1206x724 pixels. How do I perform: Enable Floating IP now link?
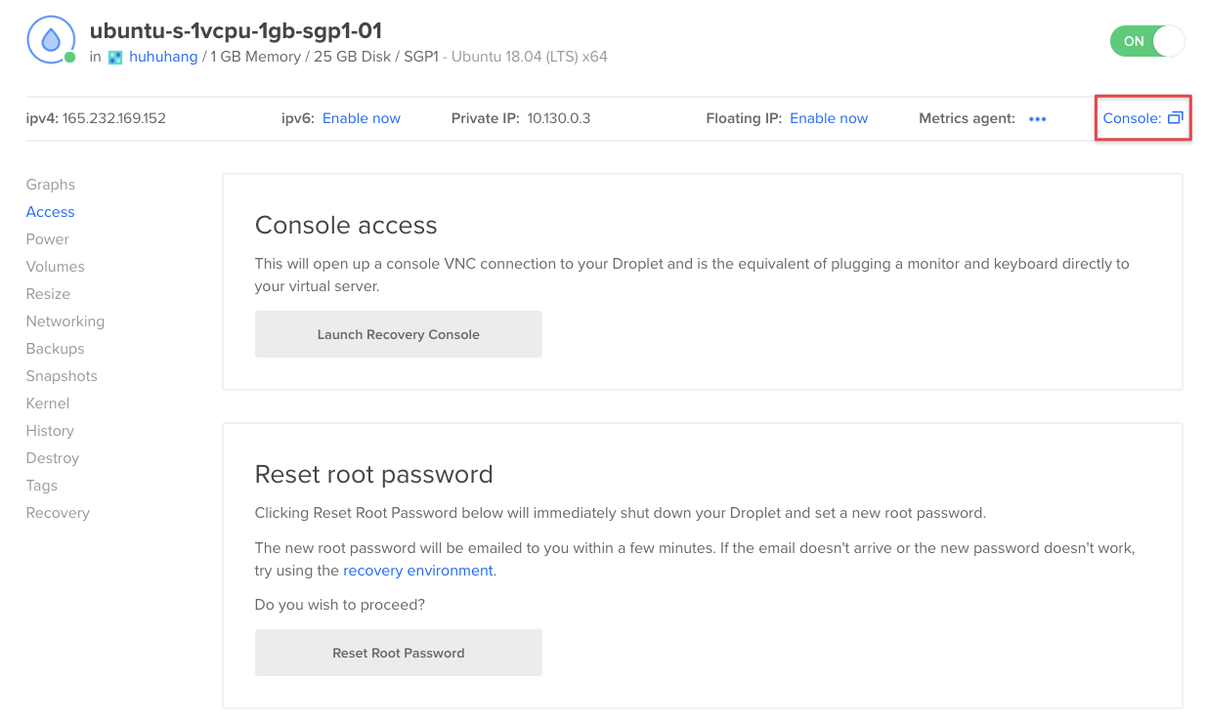[x=829, y=118]
